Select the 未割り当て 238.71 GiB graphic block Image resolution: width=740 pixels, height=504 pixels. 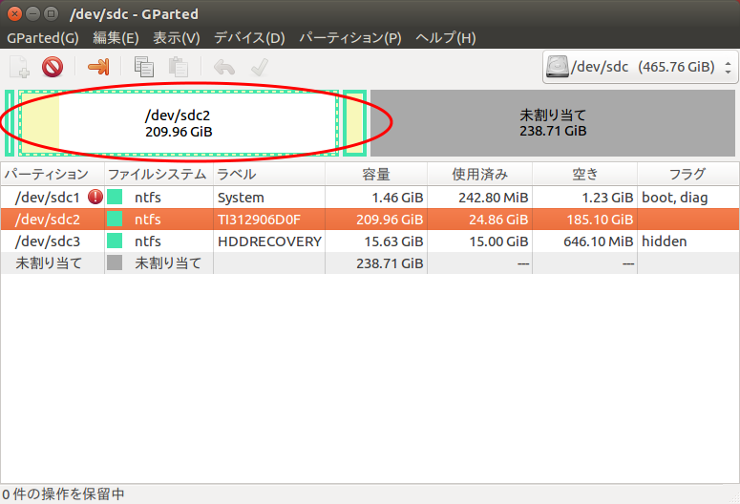coord(553,123)
